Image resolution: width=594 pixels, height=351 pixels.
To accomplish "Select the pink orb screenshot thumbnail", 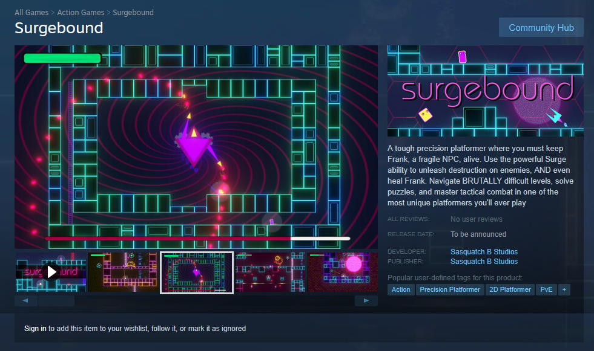I will pos(343,272).
